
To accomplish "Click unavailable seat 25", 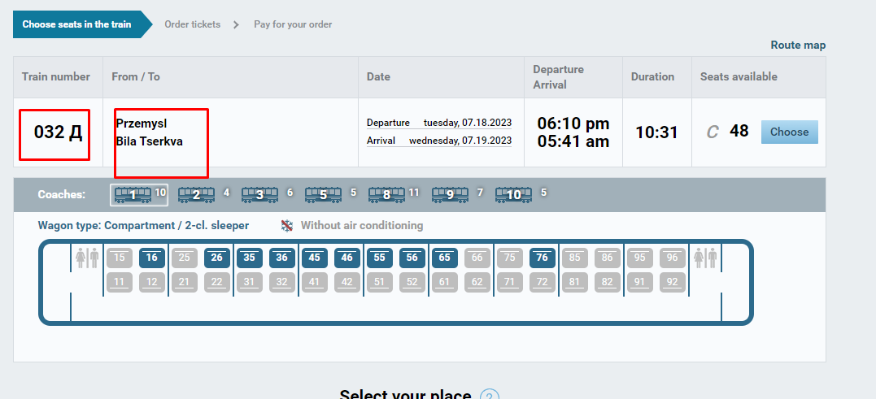I will point(185,258).
